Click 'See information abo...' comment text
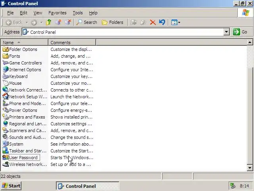Viewport: 254px width, 191px height. pyautogui.click(x=72, y=144)
